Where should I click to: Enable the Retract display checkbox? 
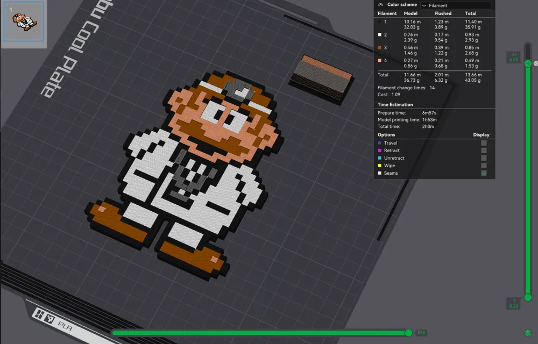(484, 150)
